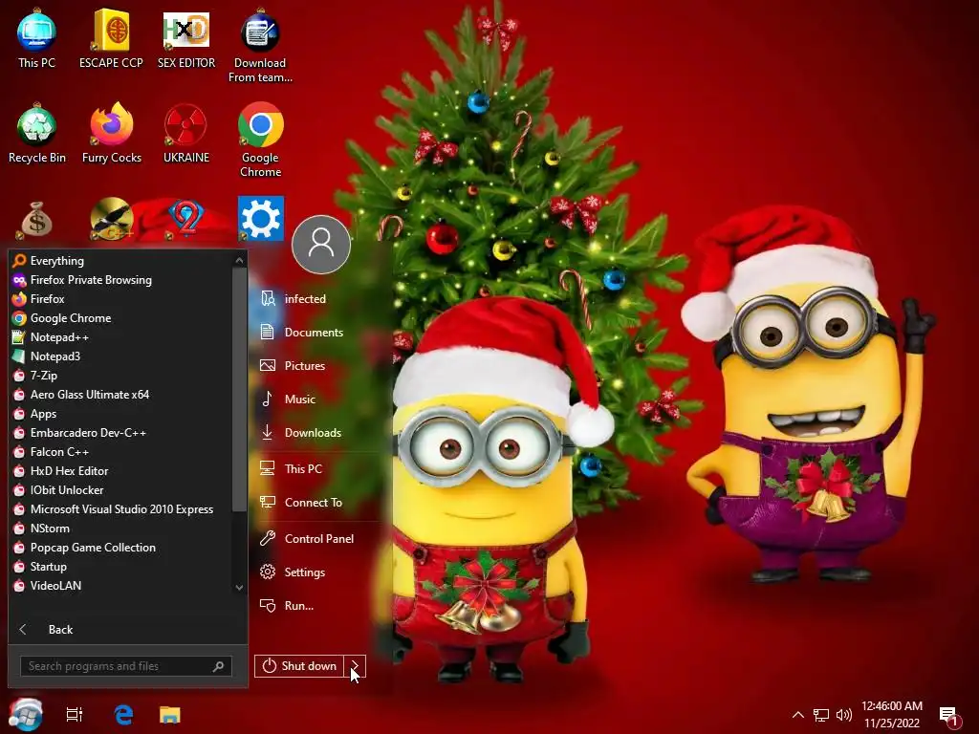The width and height of the screenshot is (979, 734).
Task: Open File Explorer from taskbar
Action: [x=170, y=715]
